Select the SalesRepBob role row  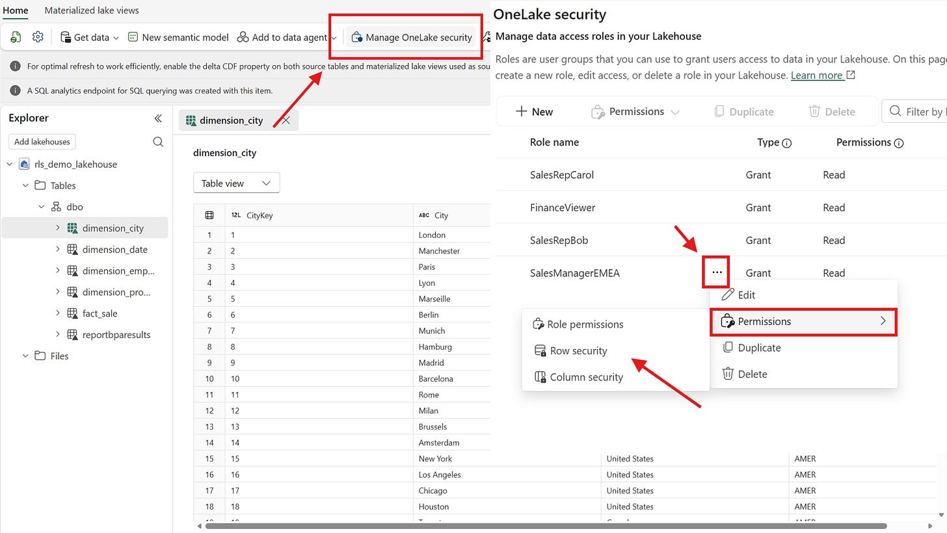pos(721,240)
